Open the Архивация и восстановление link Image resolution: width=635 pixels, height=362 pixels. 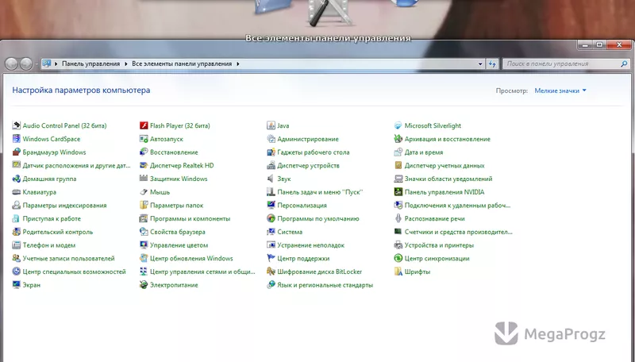pyautogui.click(x=447, y=139)
